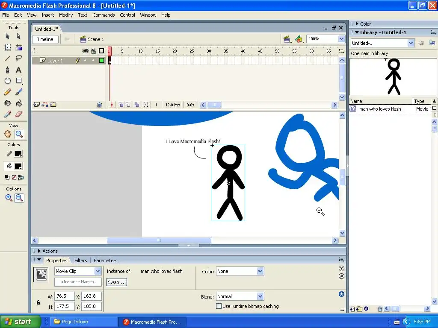The width and height of the screenshot is (438, 328).
Task: Expand the Actions panel
Action: pos(39,251)
